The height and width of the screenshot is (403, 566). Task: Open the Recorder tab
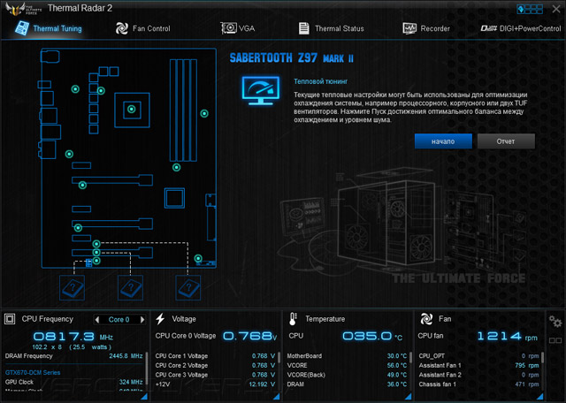click(x=426, y=28)
